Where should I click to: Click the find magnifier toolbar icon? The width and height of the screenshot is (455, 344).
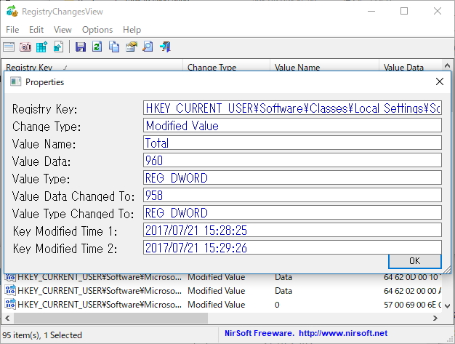(x=148, y=47)
